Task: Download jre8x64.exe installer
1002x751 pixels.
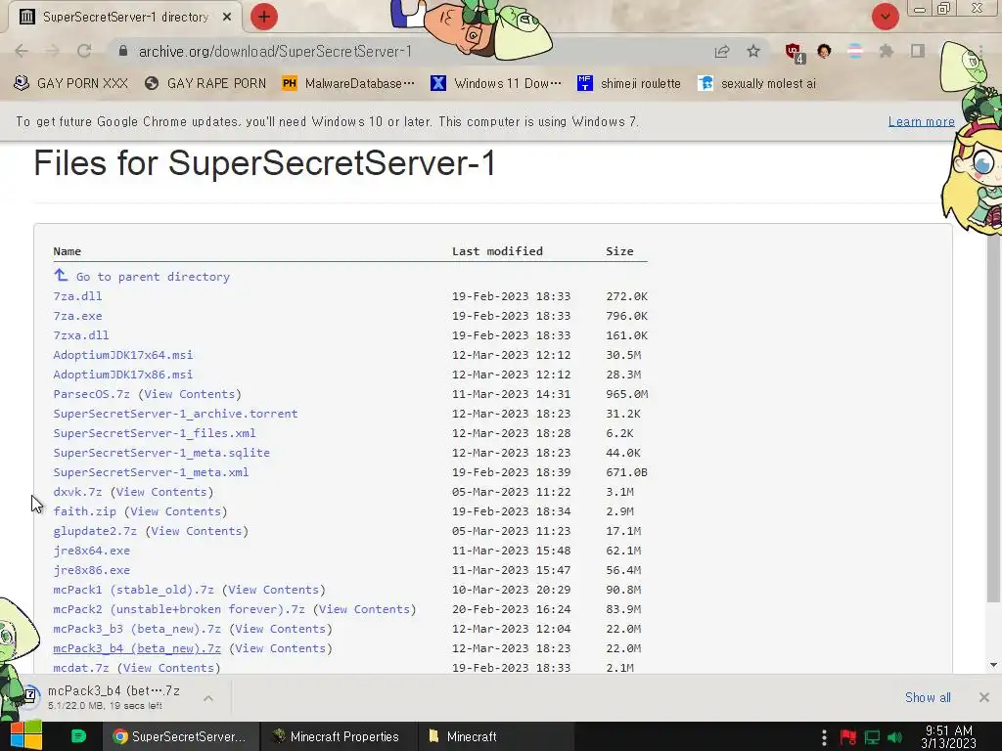Action: 91,551
